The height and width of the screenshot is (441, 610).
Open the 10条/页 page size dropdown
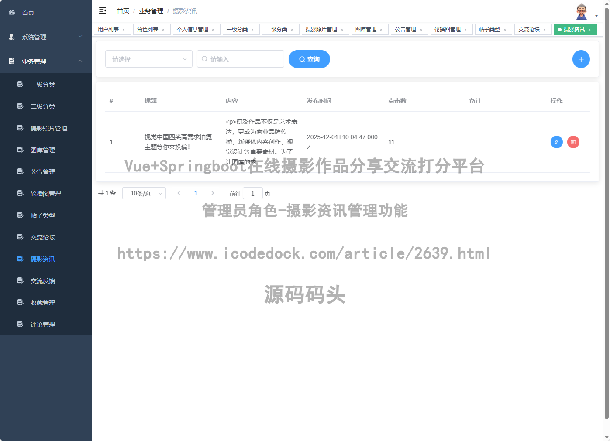144,193
